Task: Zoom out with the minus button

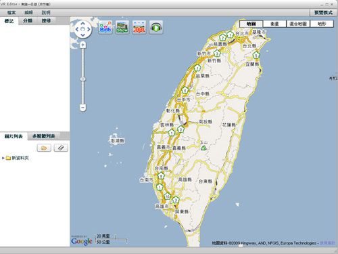Action: [x=82, y=108]
